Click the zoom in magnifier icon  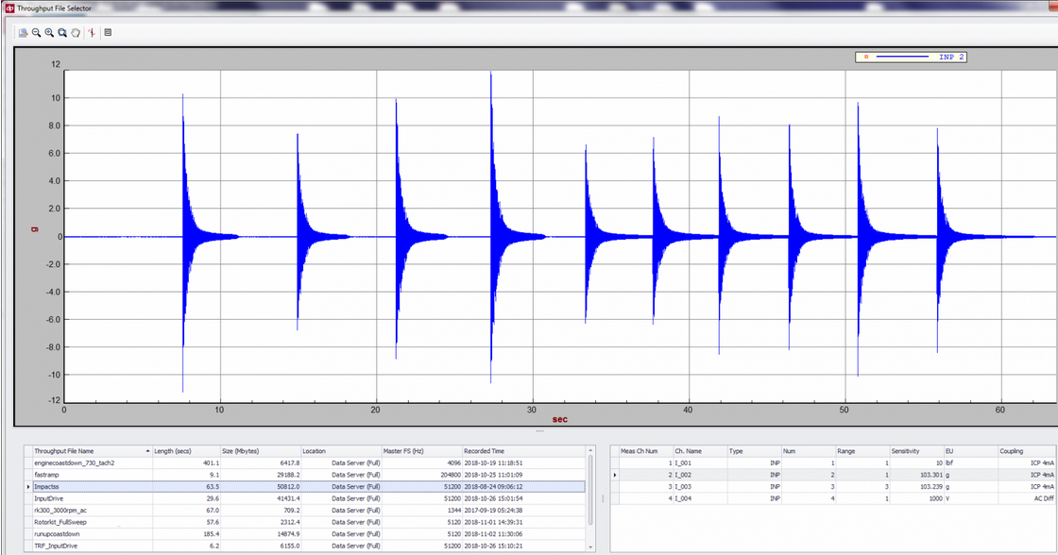pos(49,33)
